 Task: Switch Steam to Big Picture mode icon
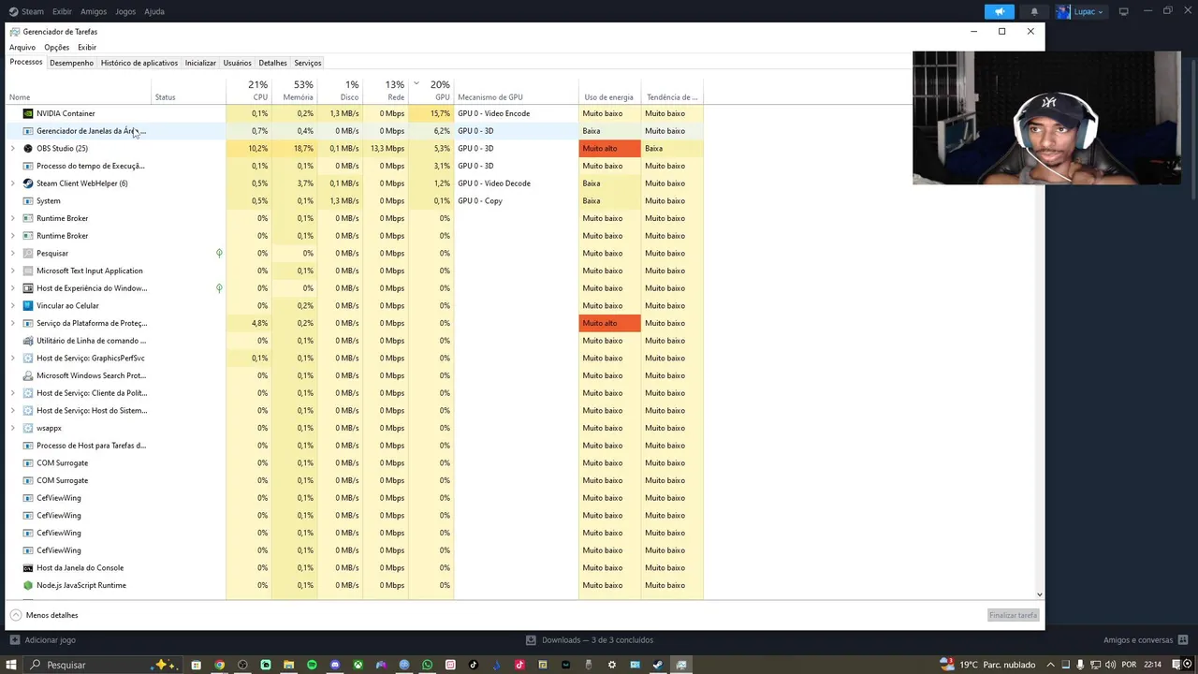[x=1124, y=11]
